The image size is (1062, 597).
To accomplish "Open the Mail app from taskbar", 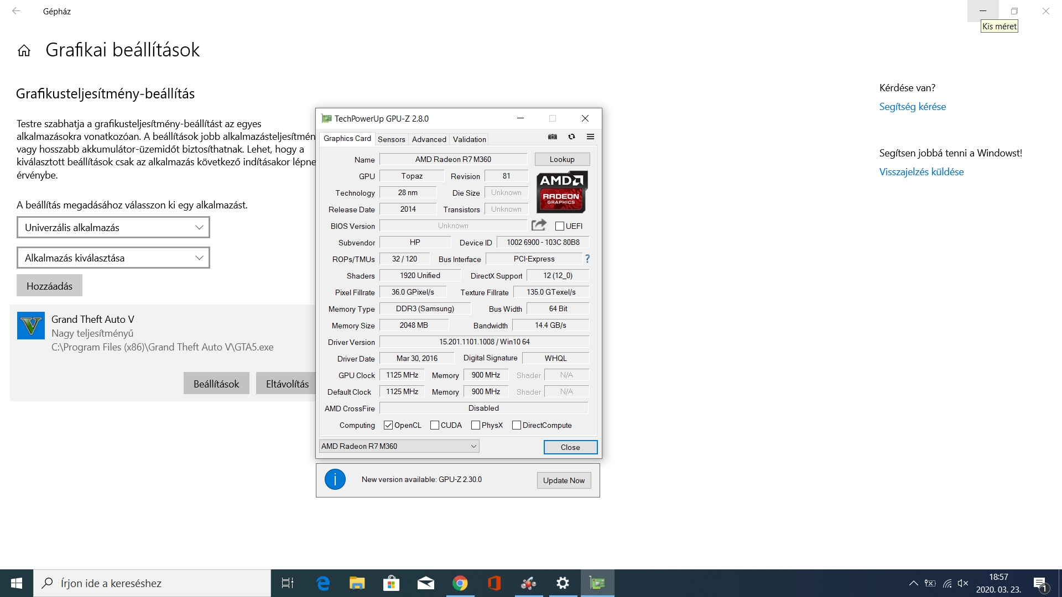I will [426, 583].
